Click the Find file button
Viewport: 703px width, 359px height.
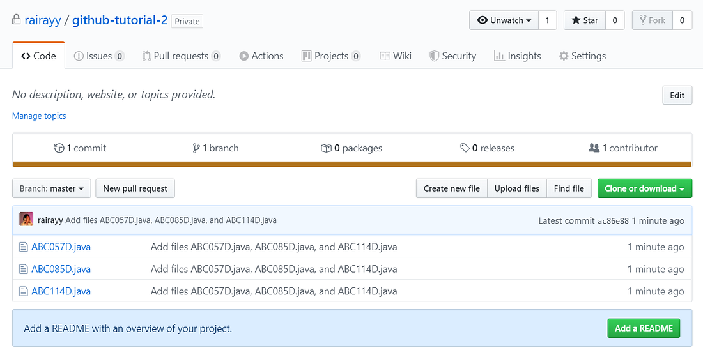pos(569,188)
